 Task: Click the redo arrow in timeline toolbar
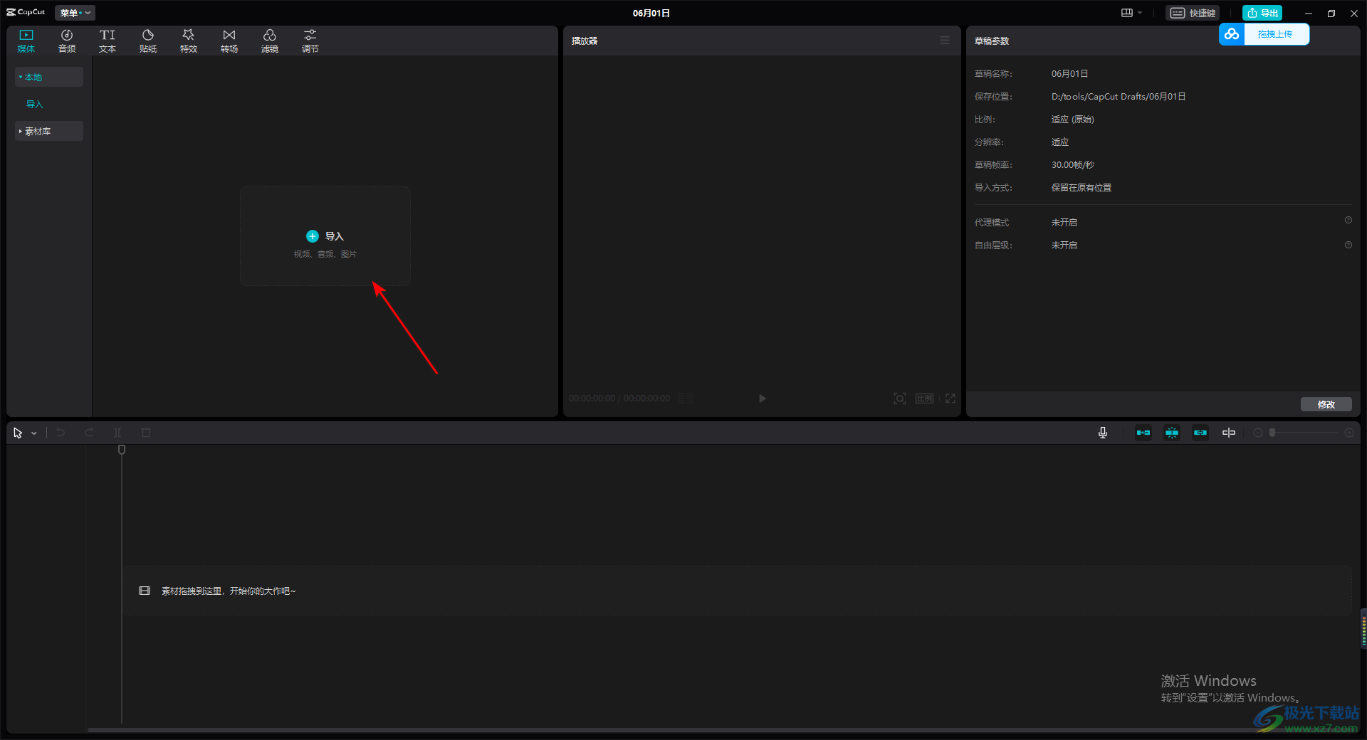89,433
